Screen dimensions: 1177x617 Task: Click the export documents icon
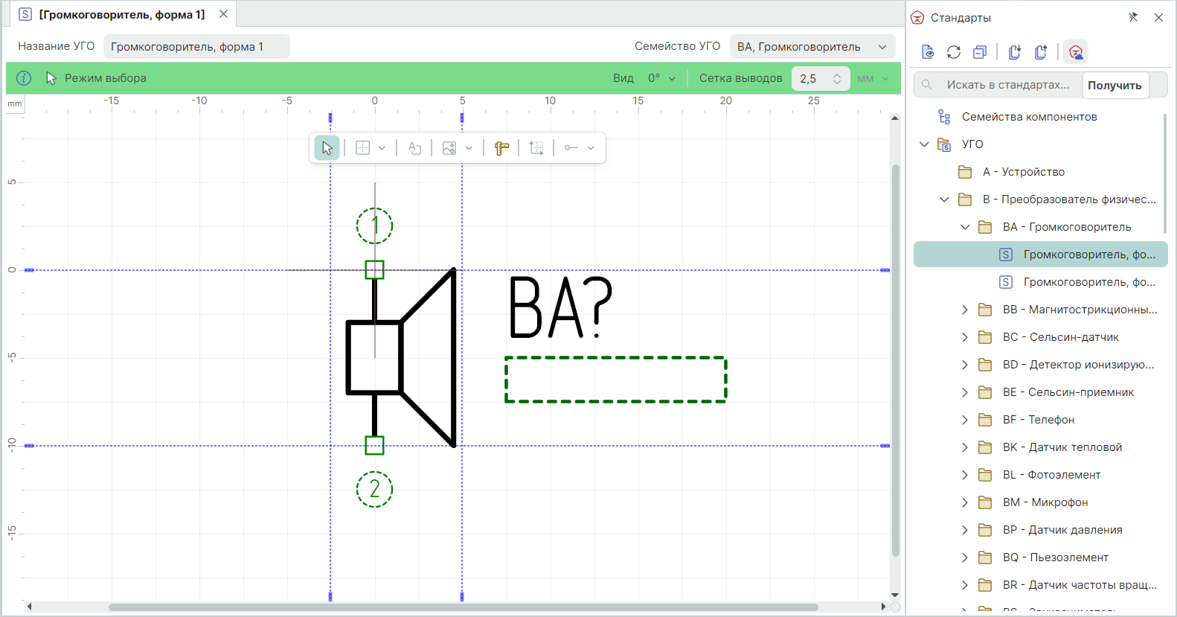(x=1041, y=52)
